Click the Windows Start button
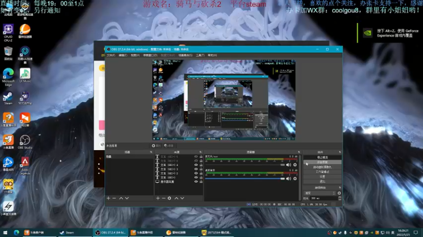 click(5, 232)
